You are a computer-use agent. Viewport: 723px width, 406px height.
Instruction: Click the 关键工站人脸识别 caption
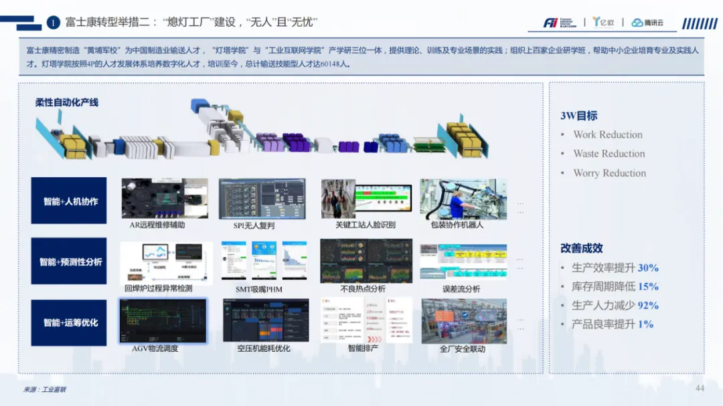point(366,225)
